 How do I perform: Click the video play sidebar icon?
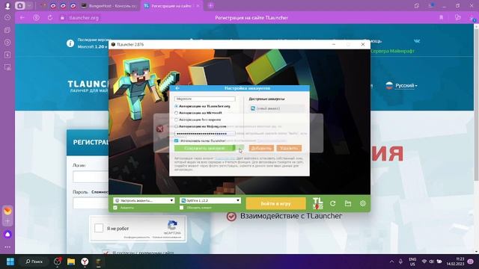(x=7, y=43)
